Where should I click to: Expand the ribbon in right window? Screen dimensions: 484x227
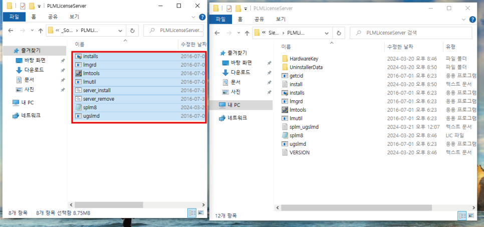[463, 19]
